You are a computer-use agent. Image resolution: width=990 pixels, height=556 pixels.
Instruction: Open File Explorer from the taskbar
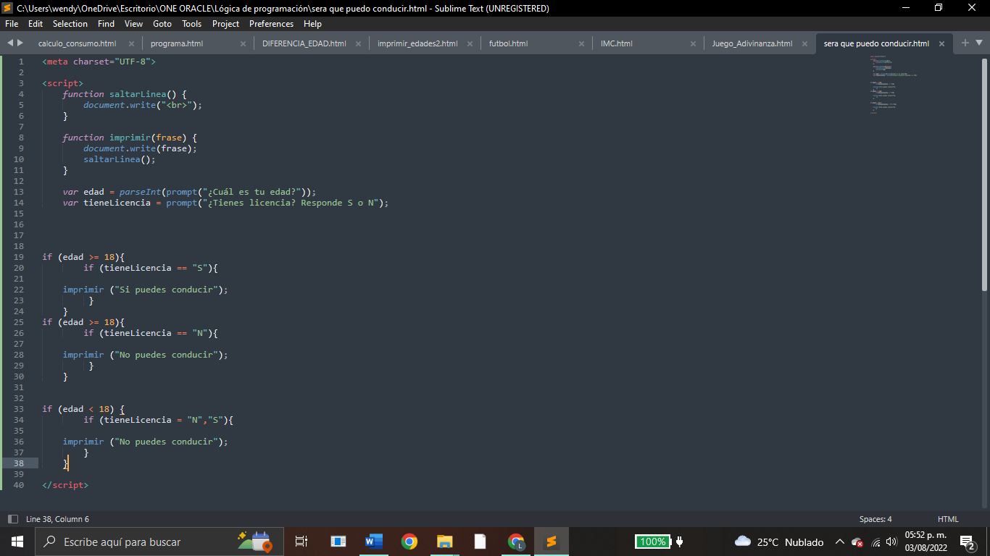point(445,542)
